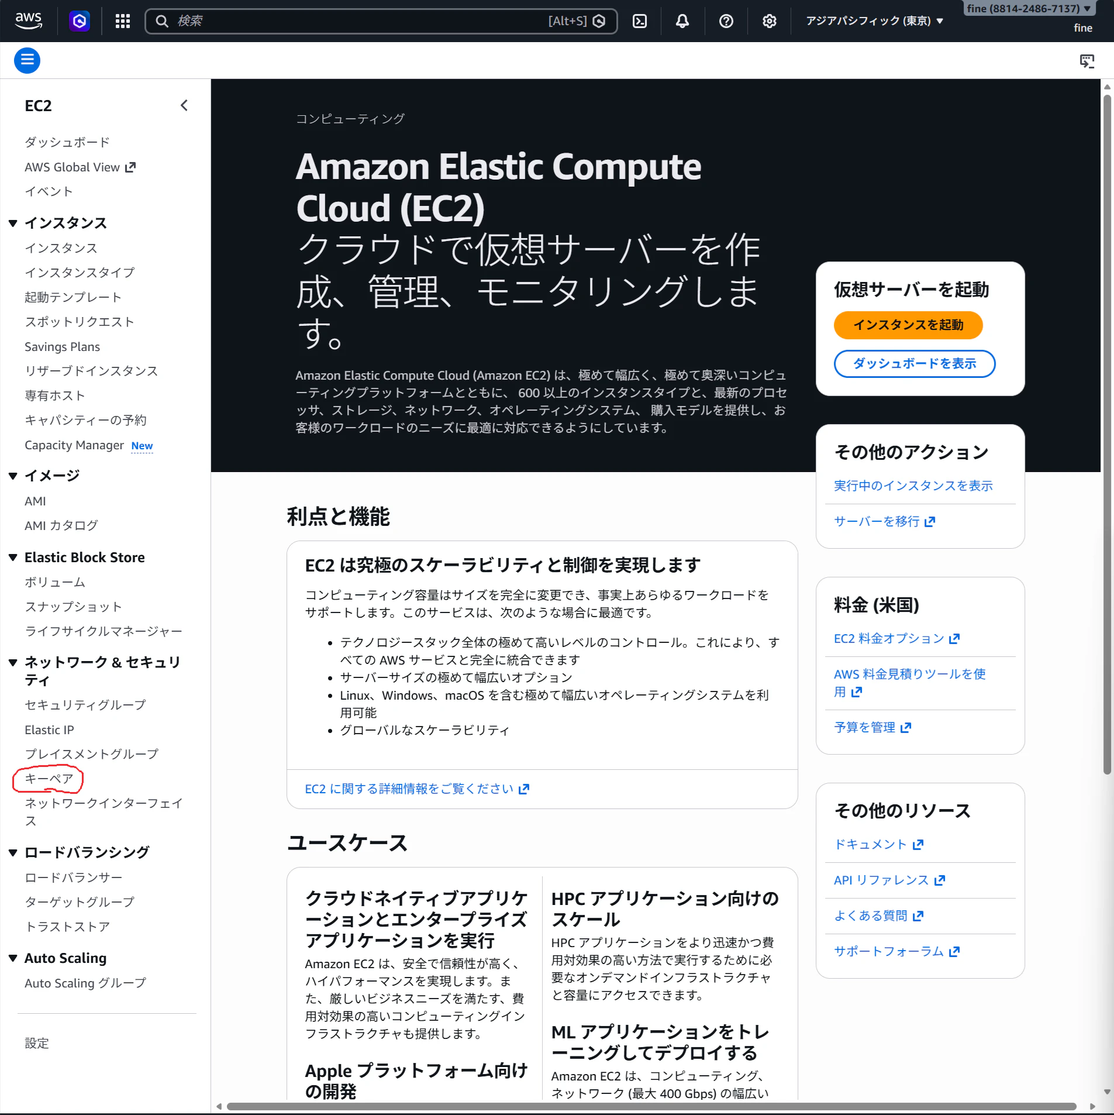1114x1115 pixels.
Task: Open 設定 at the bottom of sidebar
Action: coord(37,1043)
